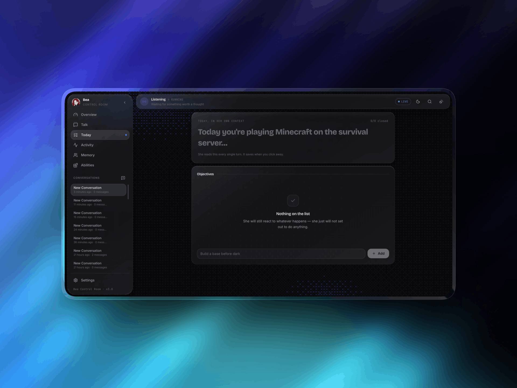517x388 pixels.
Task: Click the conversations list scrollbar
Action: point(128,192)
